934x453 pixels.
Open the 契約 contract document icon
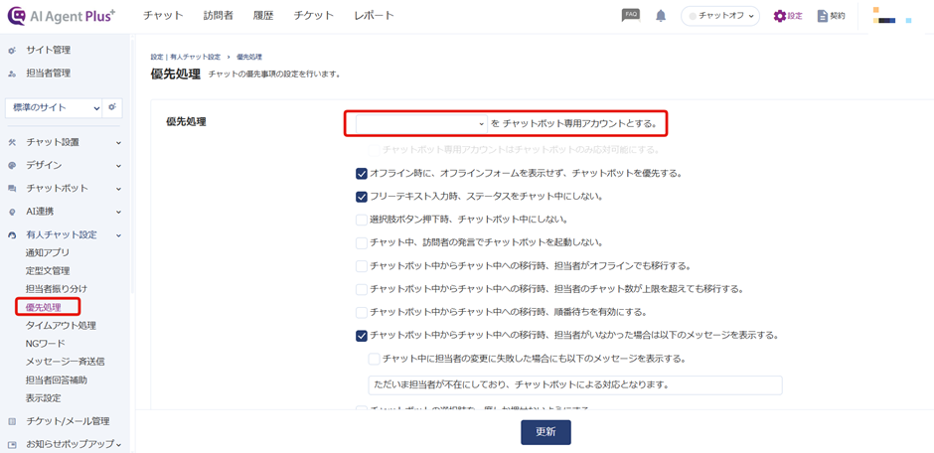coord(823,16)
